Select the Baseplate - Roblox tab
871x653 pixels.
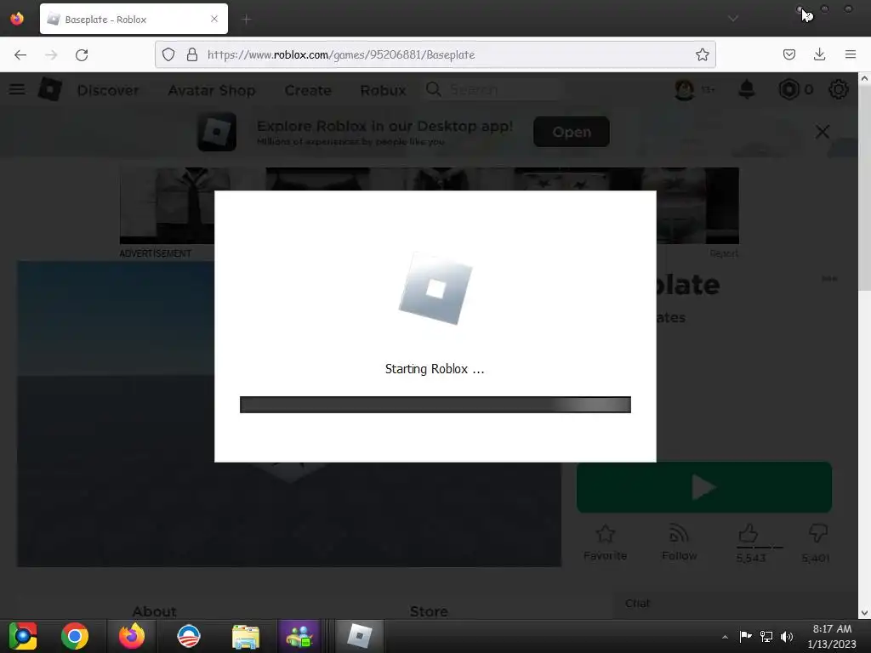click(134, 19)
